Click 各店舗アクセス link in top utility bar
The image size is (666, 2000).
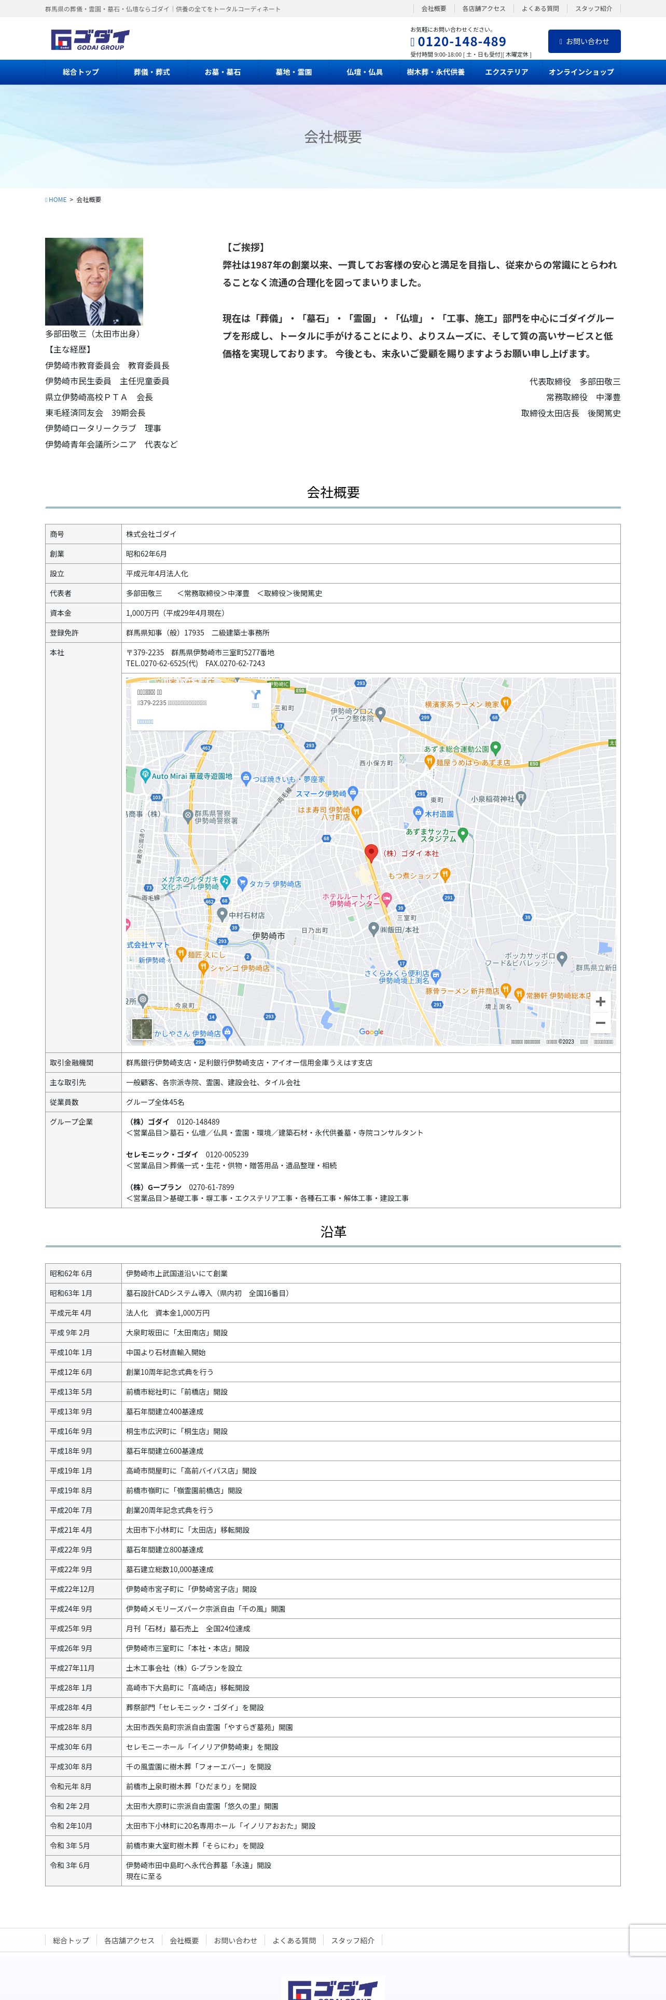(484, 8)
